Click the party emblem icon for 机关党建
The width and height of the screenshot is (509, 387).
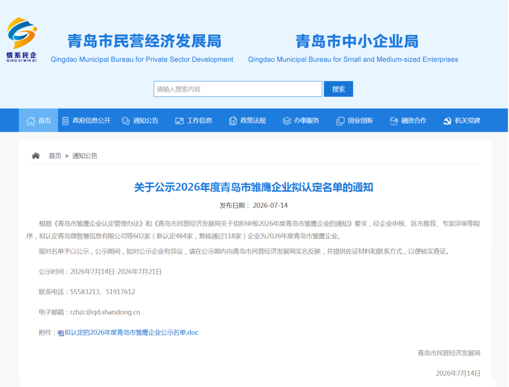(x=447, y=121)
